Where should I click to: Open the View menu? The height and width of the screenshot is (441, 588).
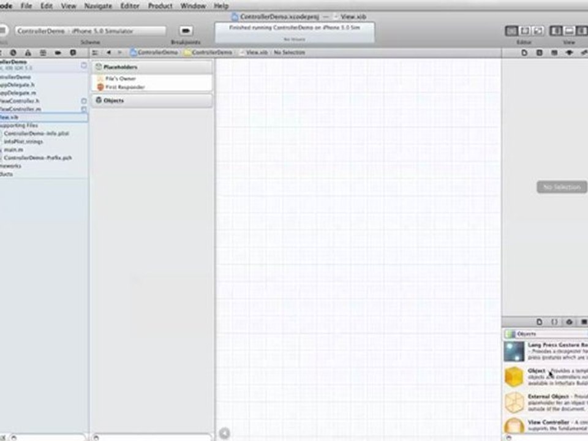69,6
